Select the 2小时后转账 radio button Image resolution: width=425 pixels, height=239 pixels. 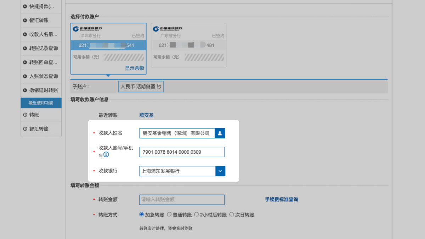196,215
